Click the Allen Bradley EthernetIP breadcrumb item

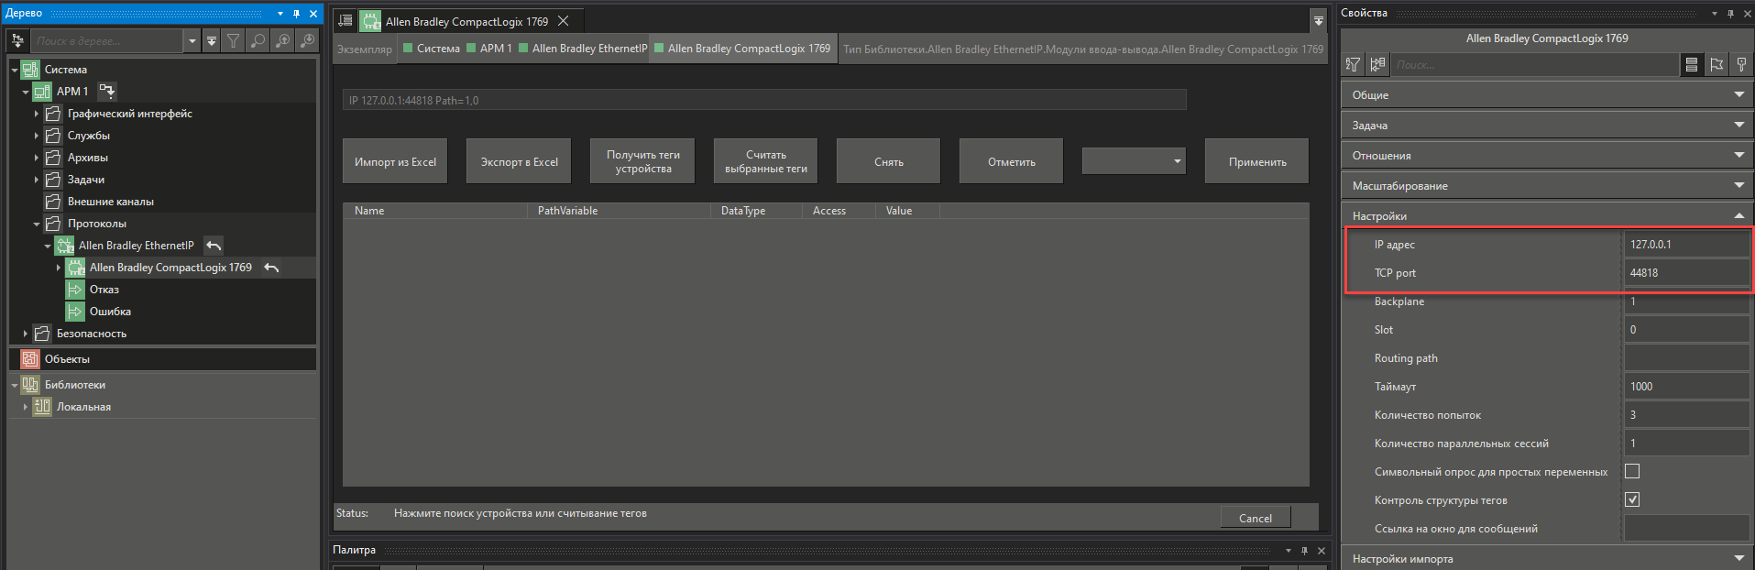[x=583, y=49]
